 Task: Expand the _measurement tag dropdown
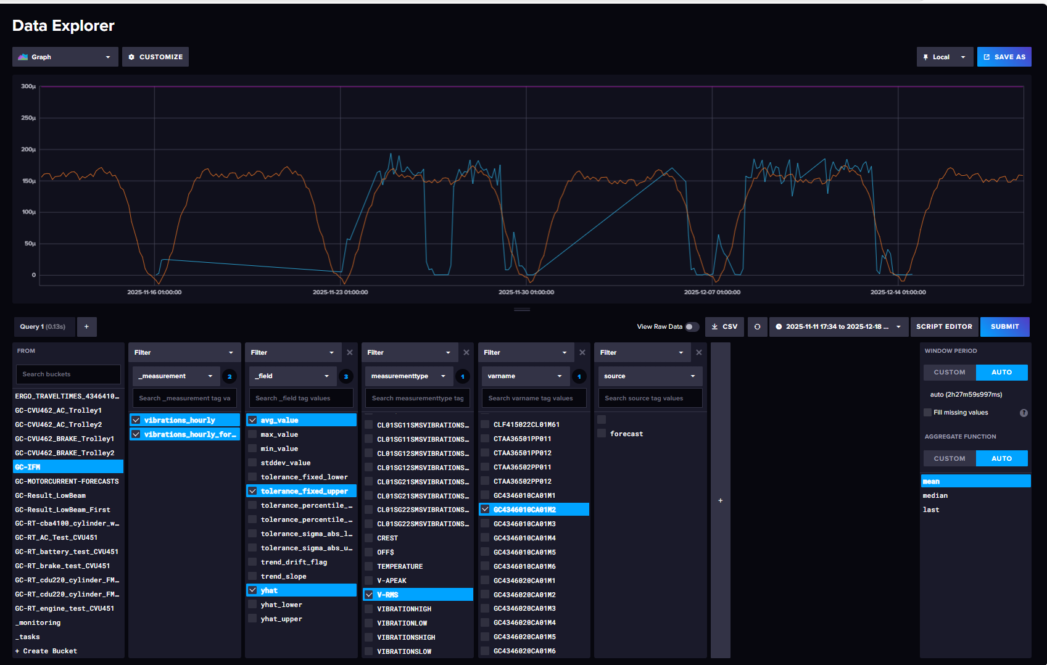point(175,376)
